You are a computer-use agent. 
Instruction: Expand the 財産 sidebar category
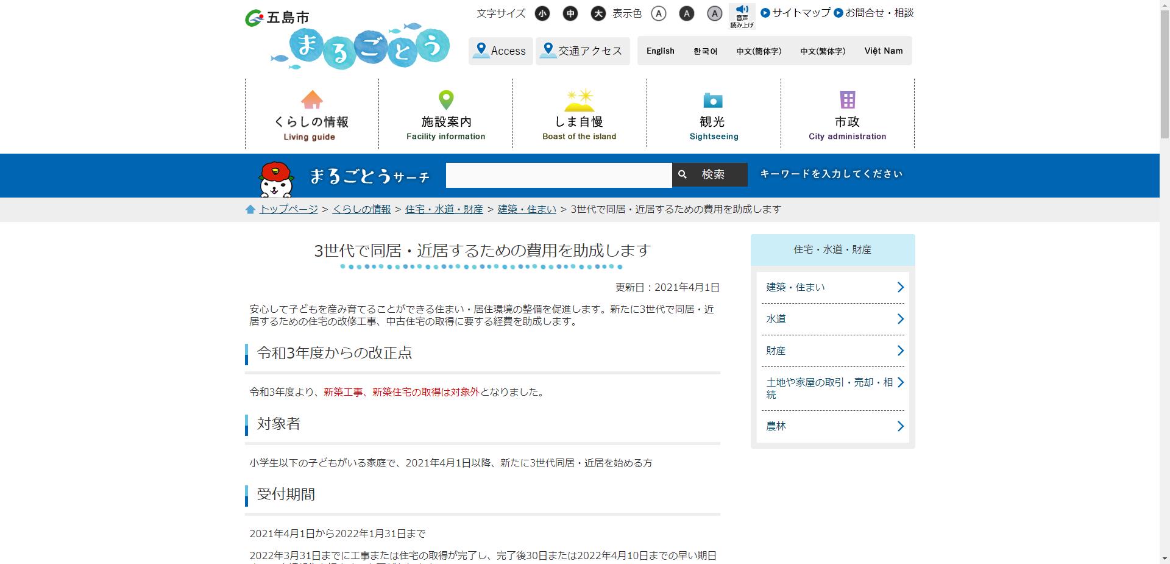pos(832,351)
